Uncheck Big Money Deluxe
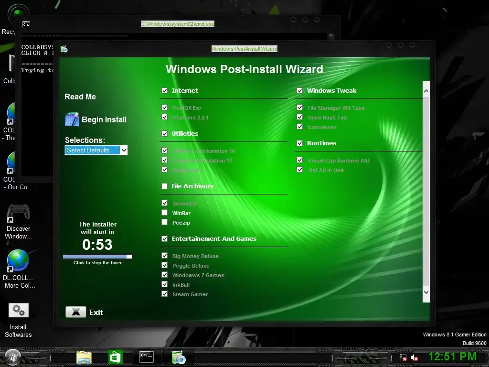The image size is (489, 367). tap(165, 256)
